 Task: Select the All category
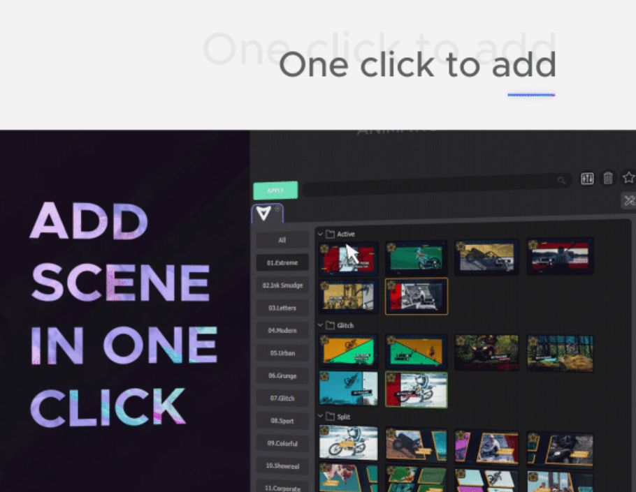tap(282, 240)
